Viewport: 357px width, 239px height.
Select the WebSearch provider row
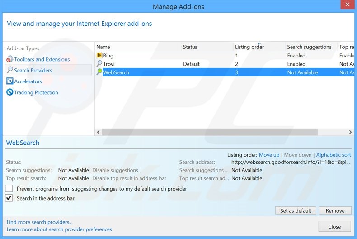pyautogui.click(x=225, y=72)
